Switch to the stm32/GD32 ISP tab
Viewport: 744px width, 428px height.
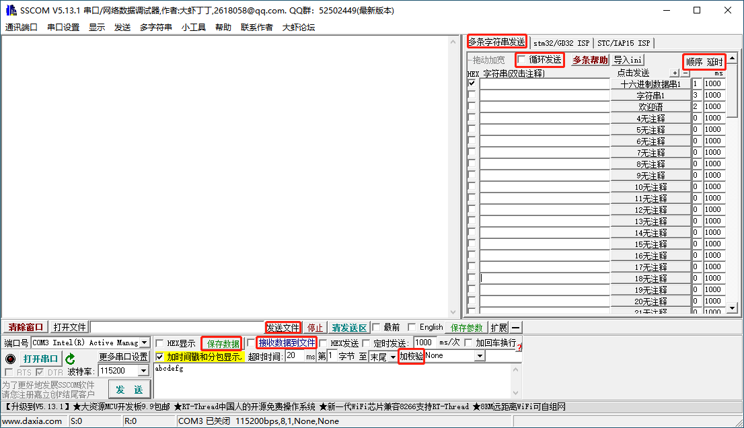tap(561, 43)
